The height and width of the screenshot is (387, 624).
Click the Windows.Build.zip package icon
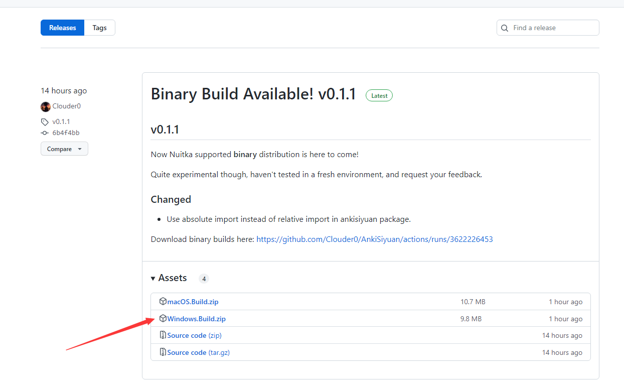(163, 319)
